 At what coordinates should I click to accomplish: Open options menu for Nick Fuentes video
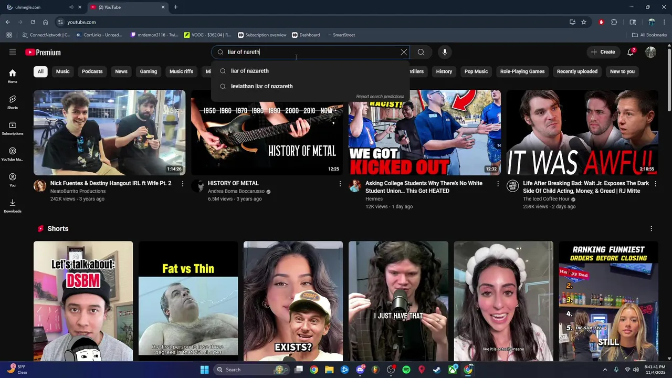[x=182, y=184]
